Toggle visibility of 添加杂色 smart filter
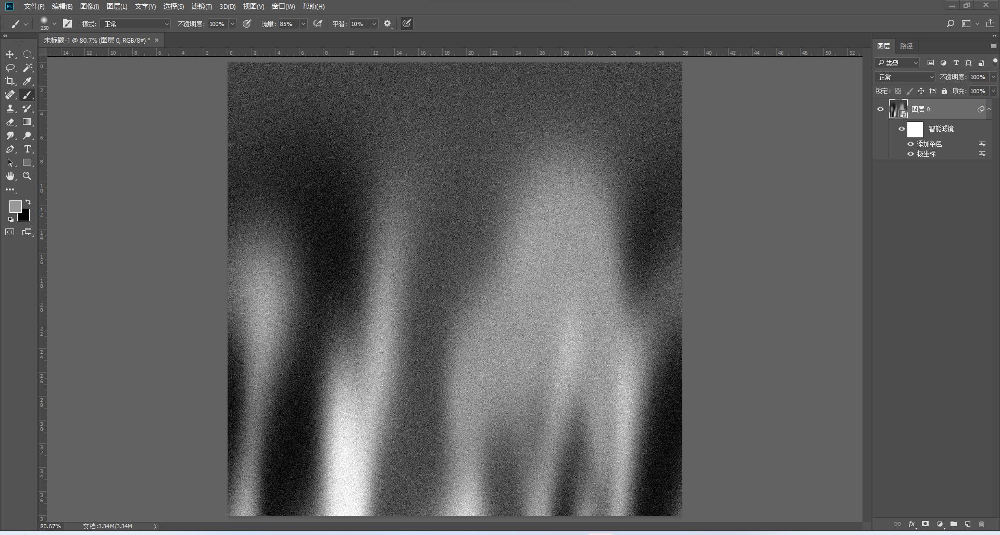The height and width of the screenshot is (535, 1000). 910,144
